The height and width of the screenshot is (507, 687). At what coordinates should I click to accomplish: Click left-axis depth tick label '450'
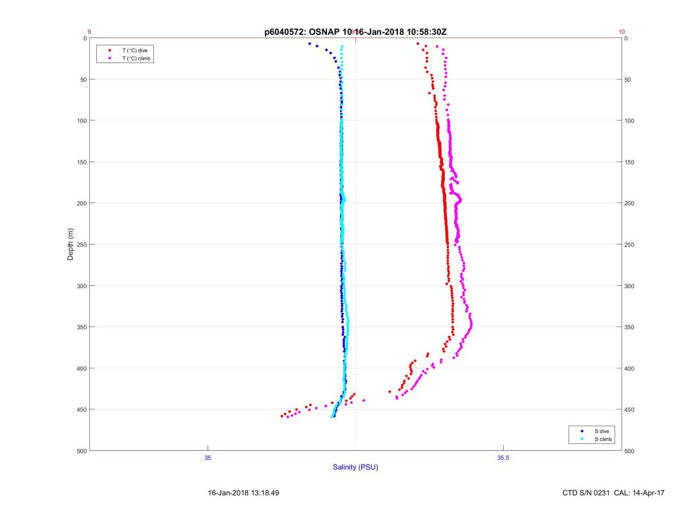[81, 410]
